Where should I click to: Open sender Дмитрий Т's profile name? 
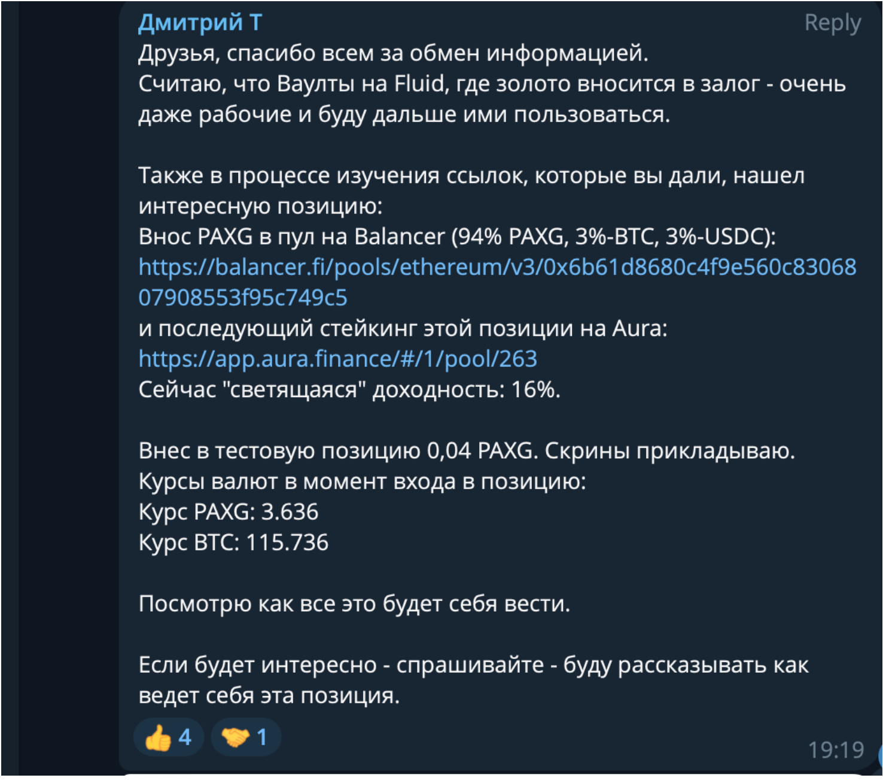point(200,23)
